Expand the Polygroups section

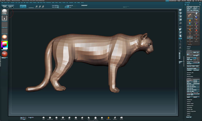(x=190, y=100)
